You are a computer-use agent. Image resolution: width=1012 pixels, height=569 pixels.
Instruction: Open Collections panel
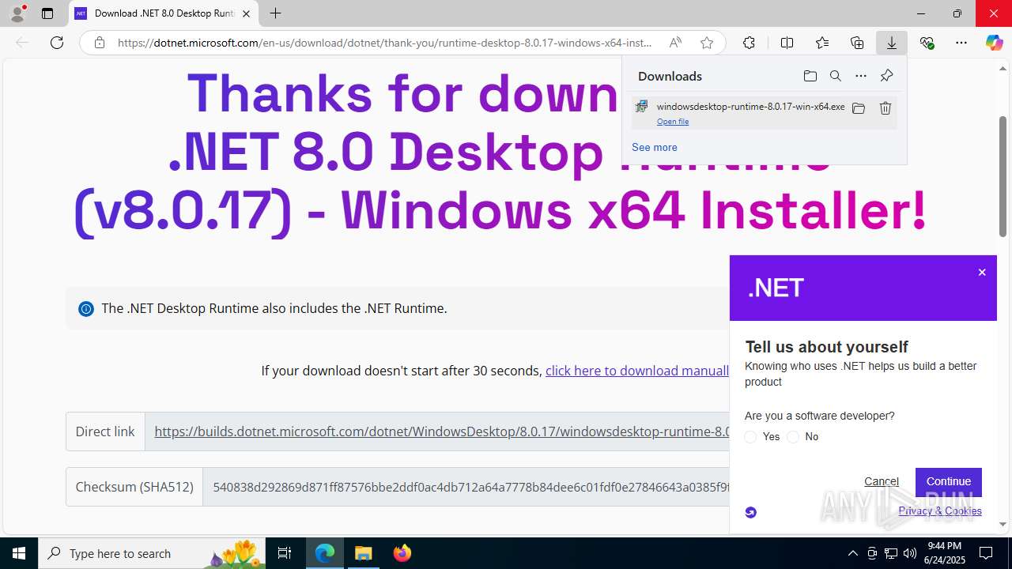(857, 43)
